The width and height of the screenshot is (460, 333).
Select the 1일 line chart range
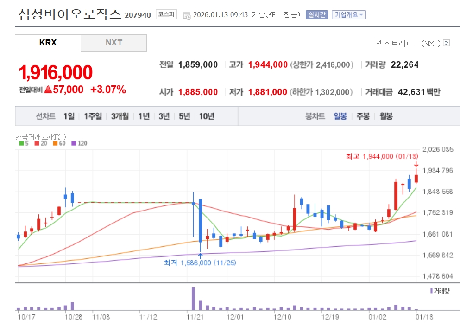69,116
